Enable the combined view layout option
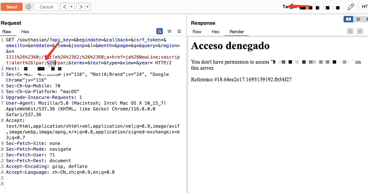Image resolution: width=368 pixels, height=193 pixels. (366, 19)
